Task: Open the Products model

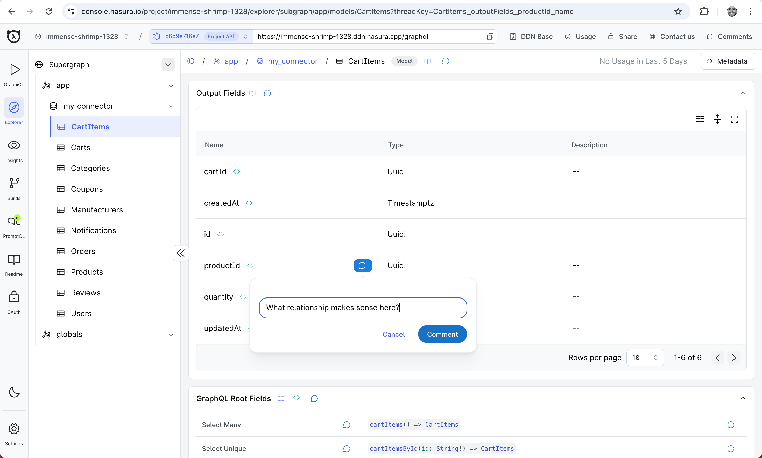Action: tap(87, 272)
